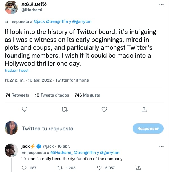Viewport: 170px width, 172px height.
Task: Open iHadrami_ profile picture
Action: [x=12, y=7]
